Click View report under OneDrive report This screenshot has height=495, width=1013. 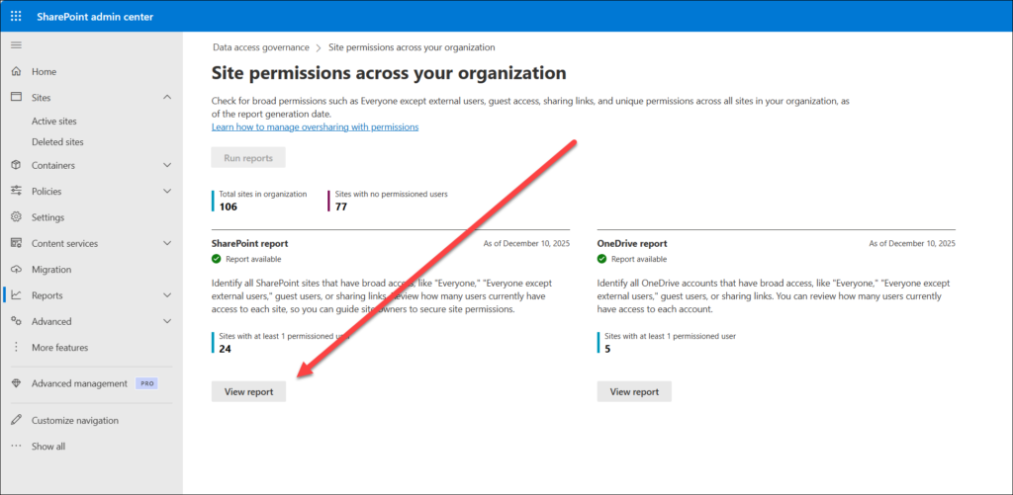point(634,391)
